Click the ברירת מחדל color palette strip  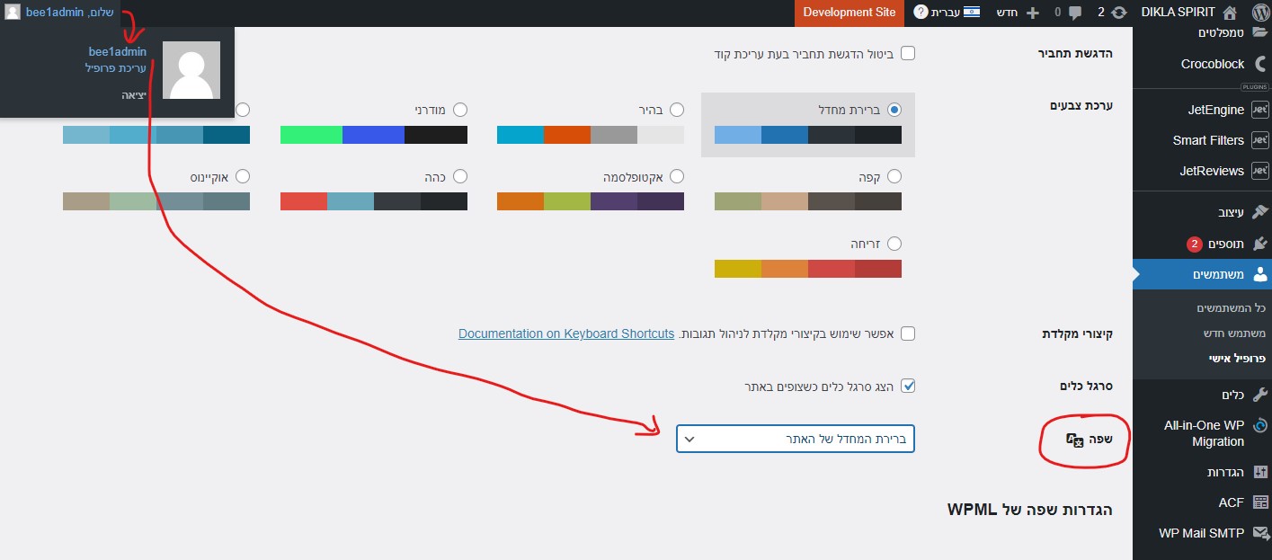[x=808, y=135]
